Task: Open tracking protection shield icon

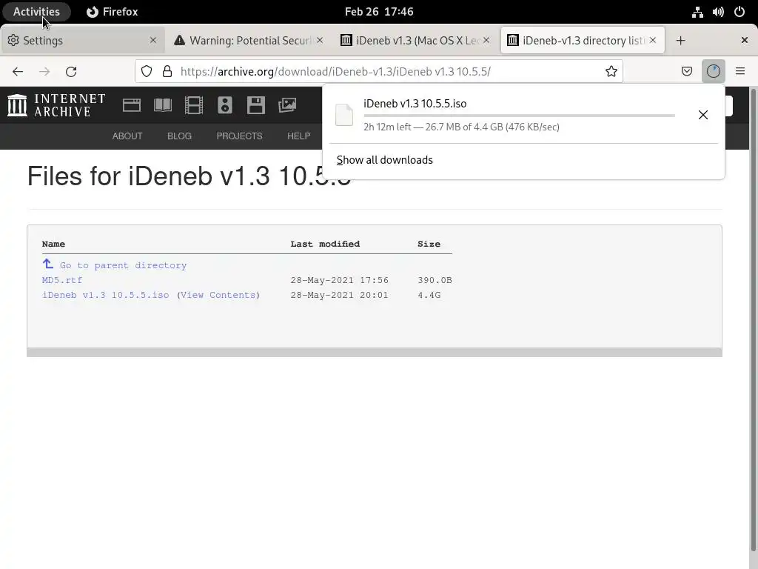Action: tap(147, 72)
